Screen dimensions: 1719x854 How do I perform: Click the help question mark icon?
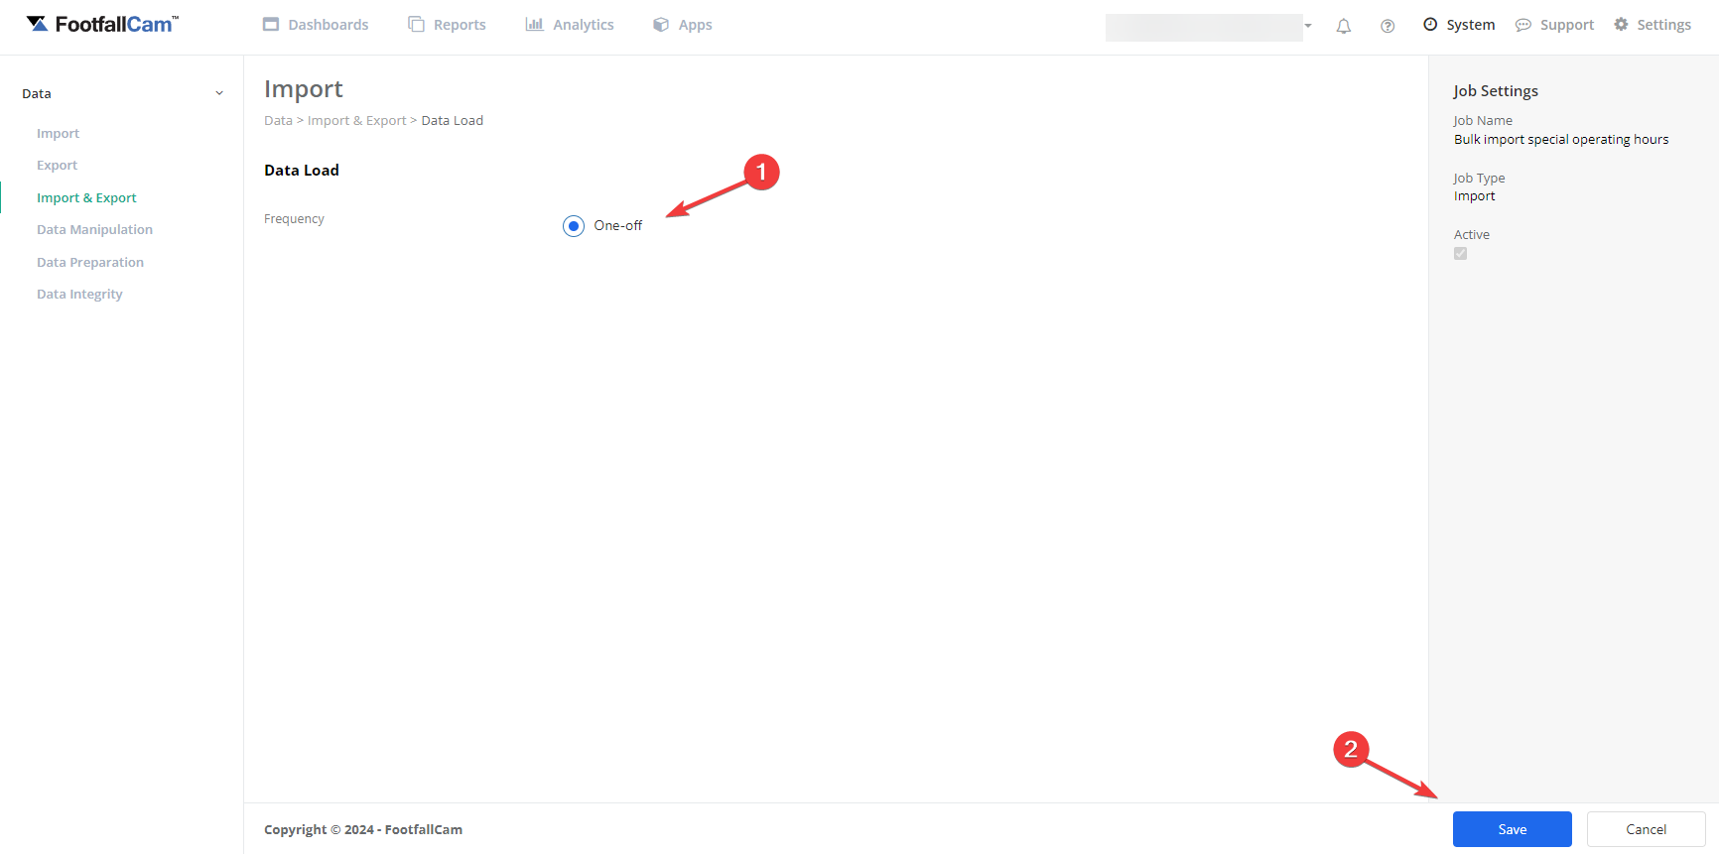click(x=1387, y=26)
